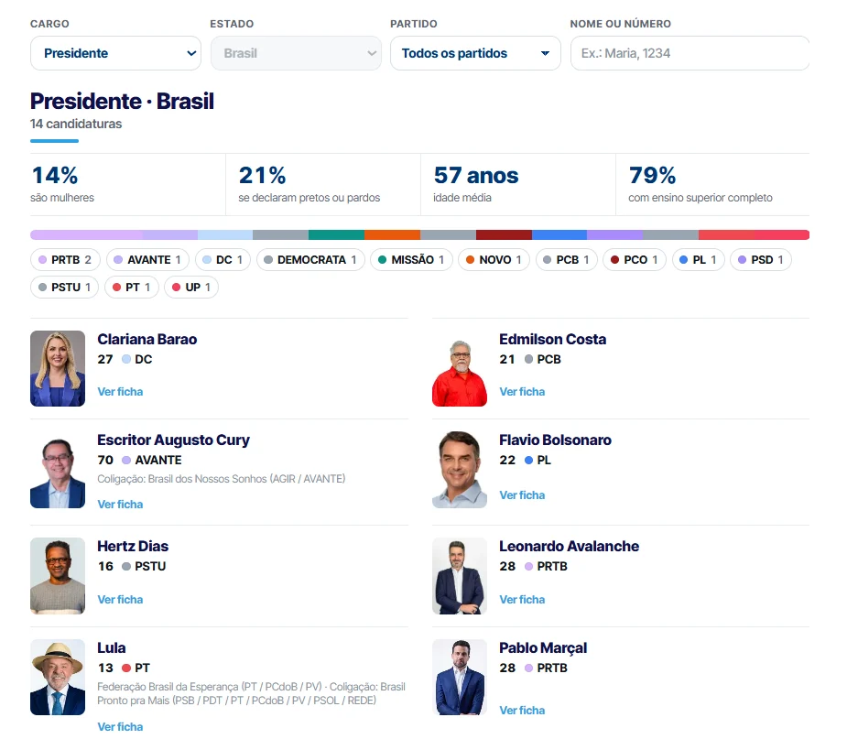The width and height of the screenshot is (847, 739).
Task: Open Ver ficha for Escritor Augusto Cury
Action: [120, 504]
